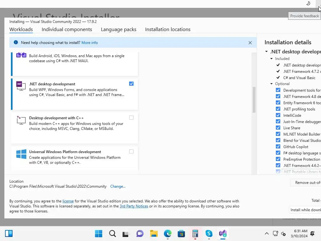Click the blue info icon in help banner
Image resolution: width=321 pixels, height=241 pixels.
click(x=16, y=42)
